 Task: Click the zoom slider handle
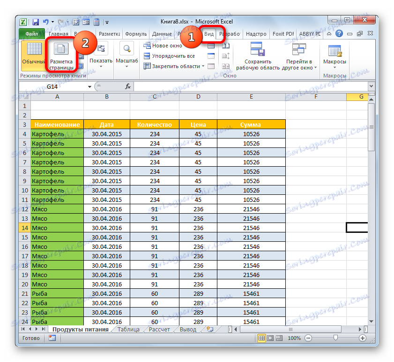335,338
